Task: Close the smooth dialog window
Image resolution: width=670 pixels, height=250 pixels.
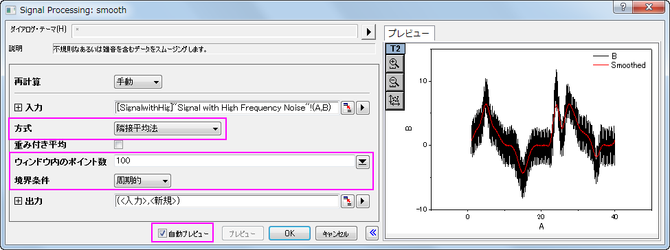Action: (649, 7)
